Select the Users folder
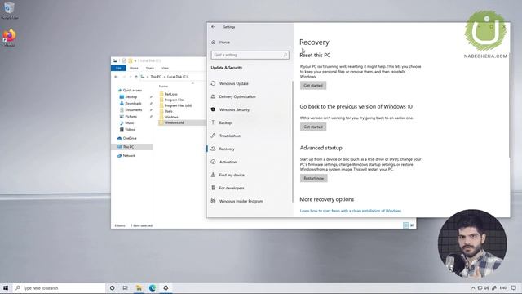The image size is (522, 294). coord(168,111)
